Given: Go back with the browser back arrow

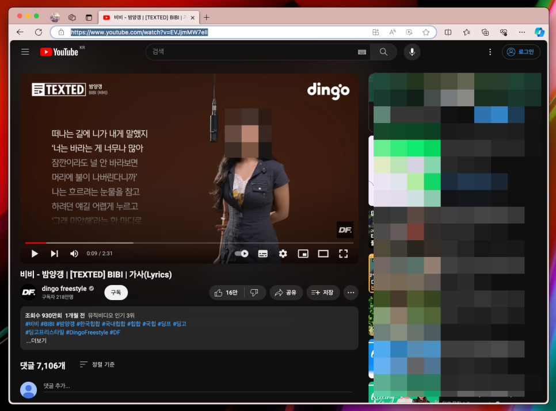Looking at the screenshot, I should [x=20, y=32].
